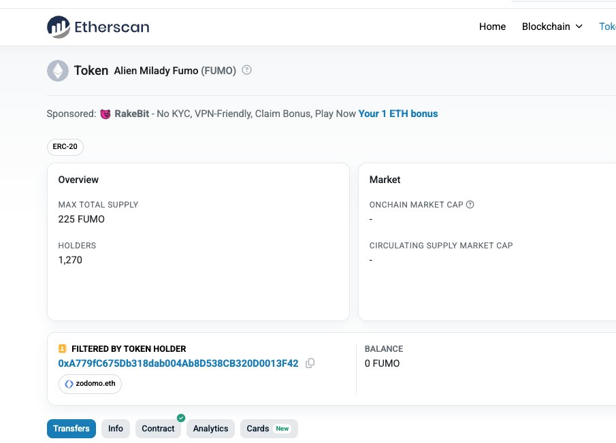This screenshot has height=443, width=616.
Task: Switch to the Info tab
Action: [116, 429]
